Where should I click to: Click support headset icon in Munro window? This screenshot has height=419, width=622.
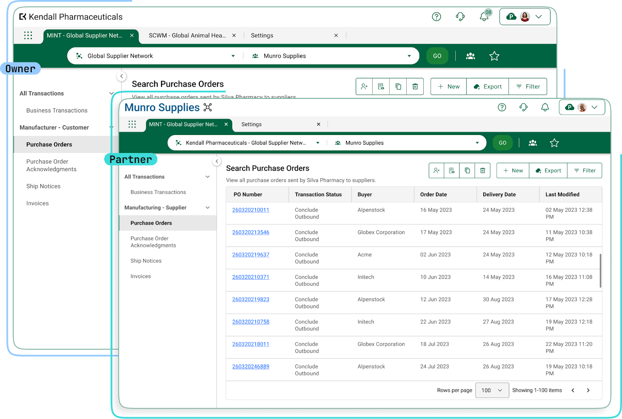(524, 107)
